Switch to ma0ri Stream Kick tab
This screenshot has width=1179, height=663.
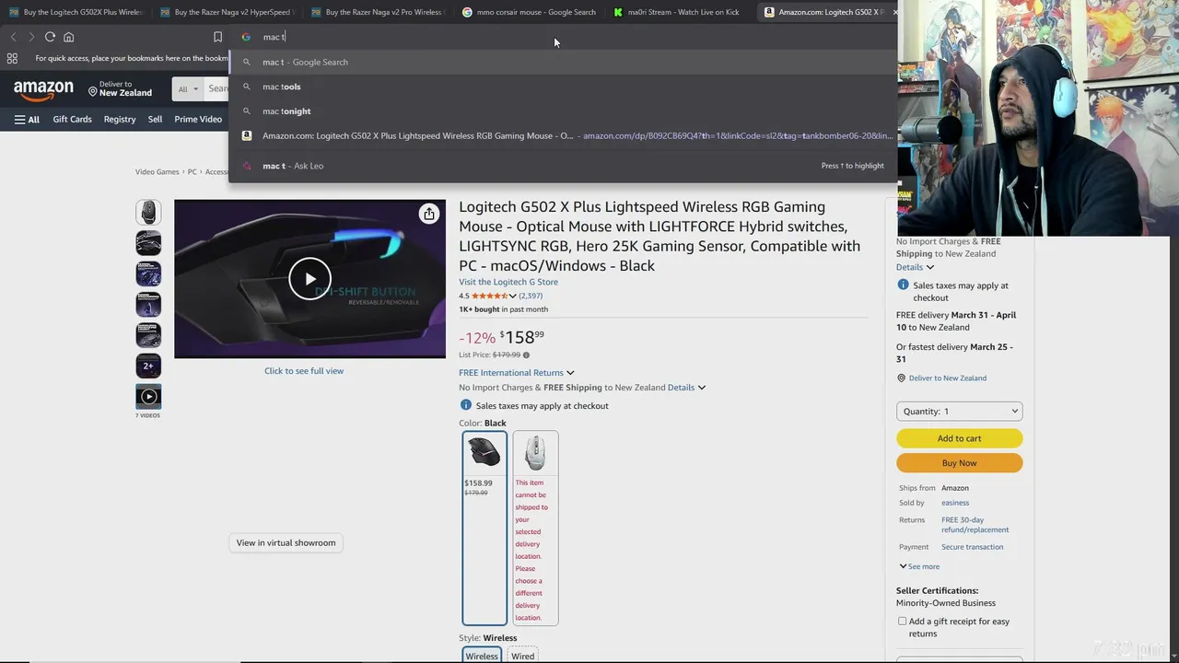pos(680,12)
